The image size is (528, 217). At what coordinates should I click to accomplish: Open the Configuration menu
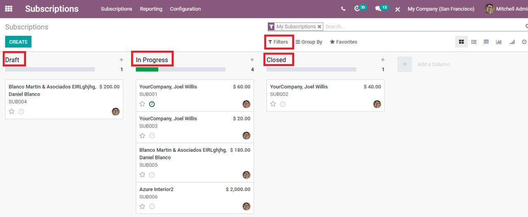tap(185, 9)
